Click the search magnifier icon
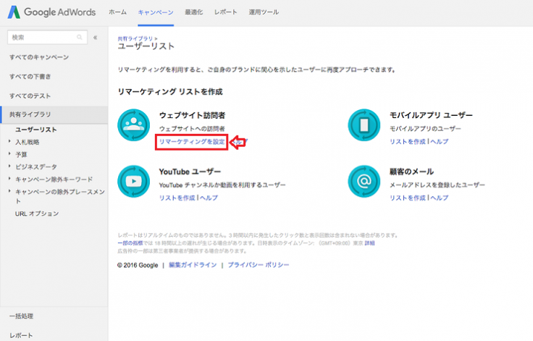 (79, 37)
